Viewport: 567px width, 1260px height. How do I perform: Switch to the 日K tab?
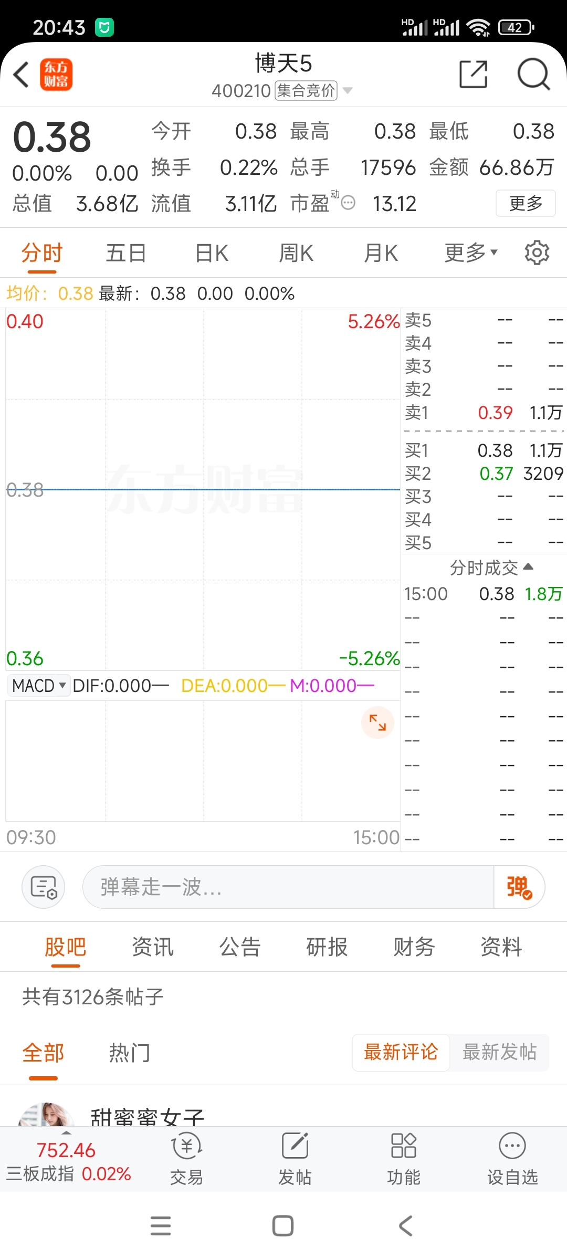(x=212, y=253)
